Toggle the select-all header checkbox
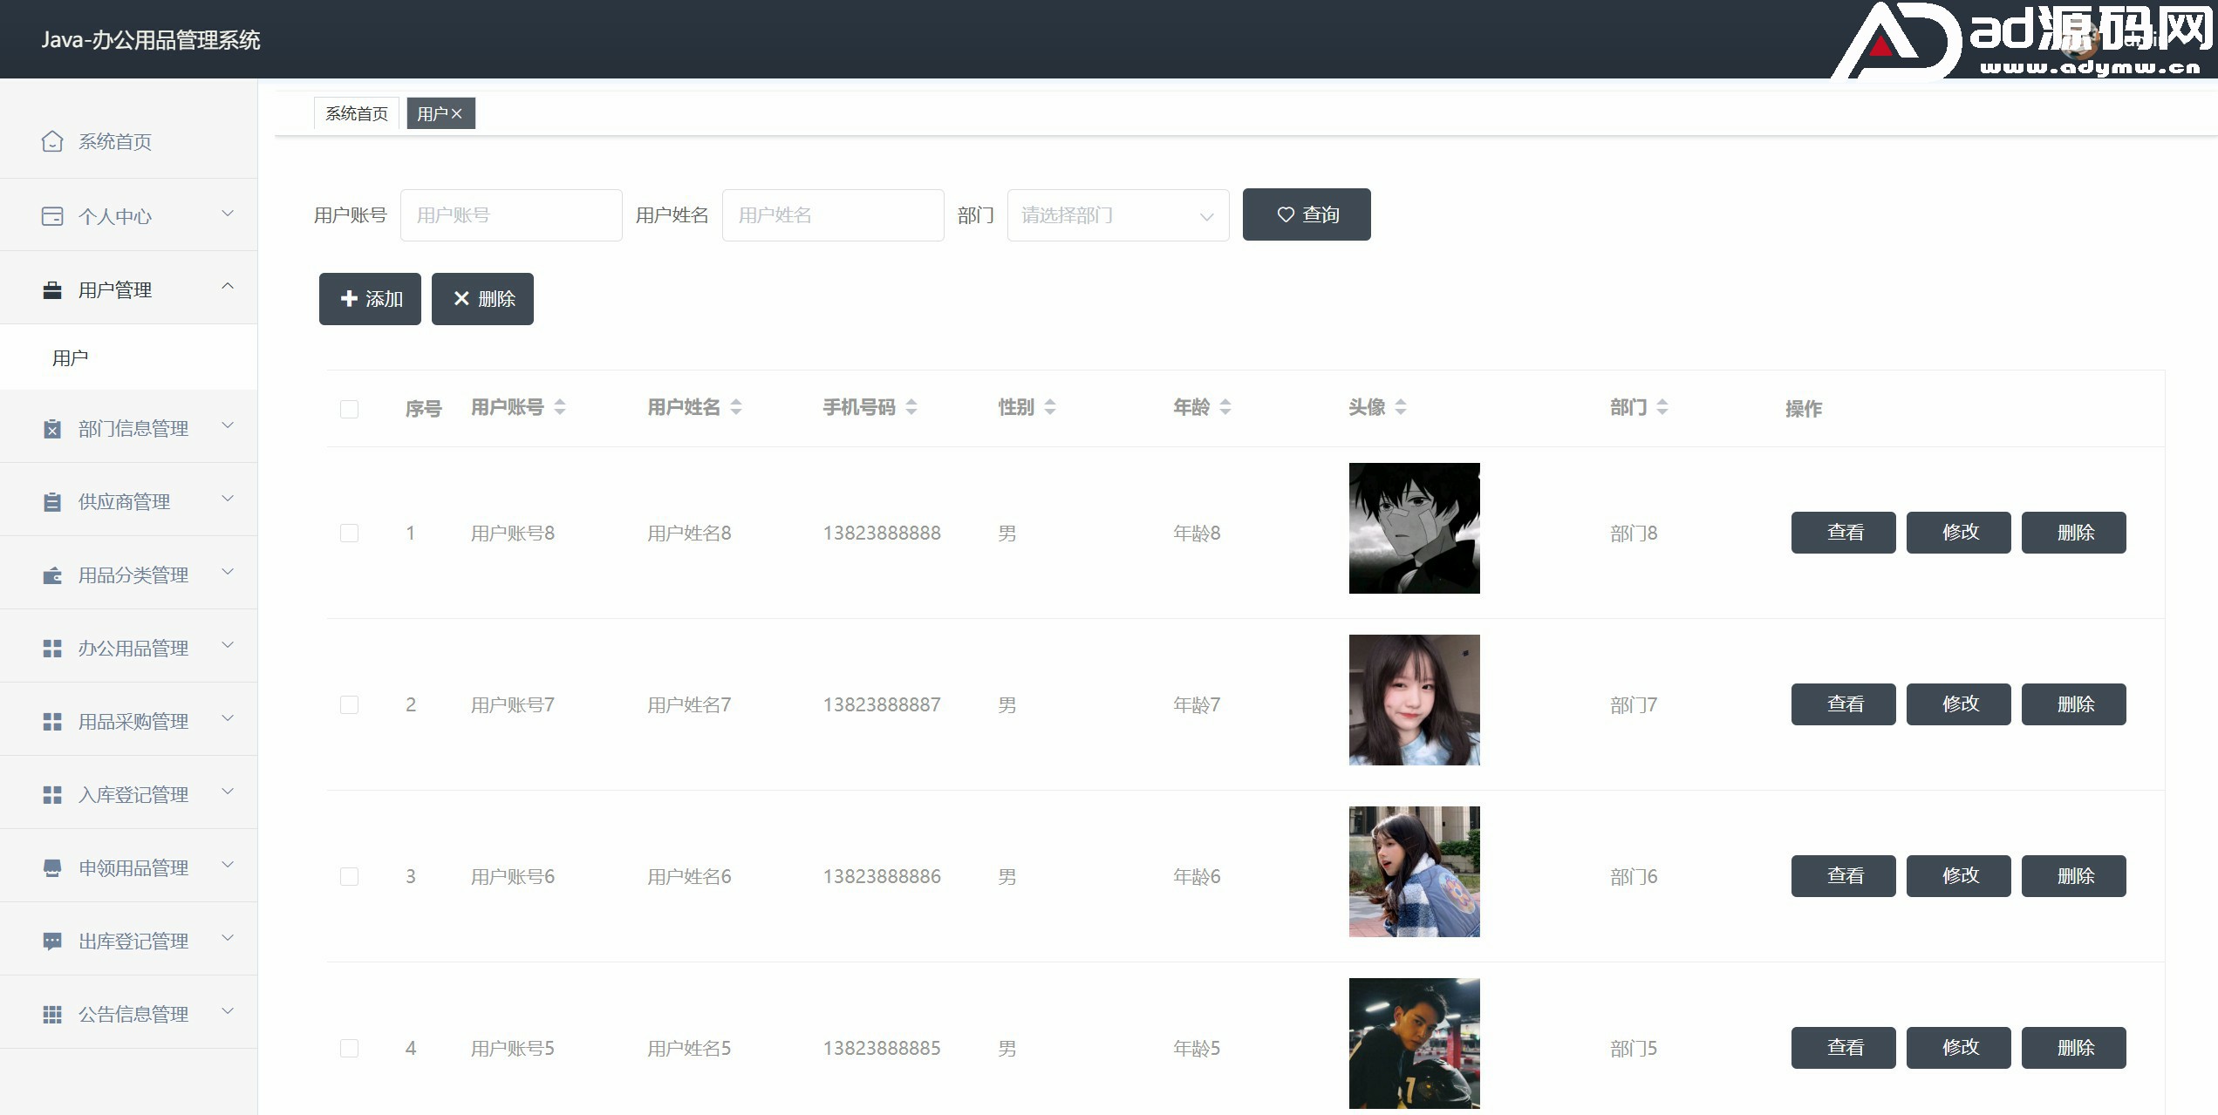The width and height of the screenshot is (2218, 1115). point(349,409)
